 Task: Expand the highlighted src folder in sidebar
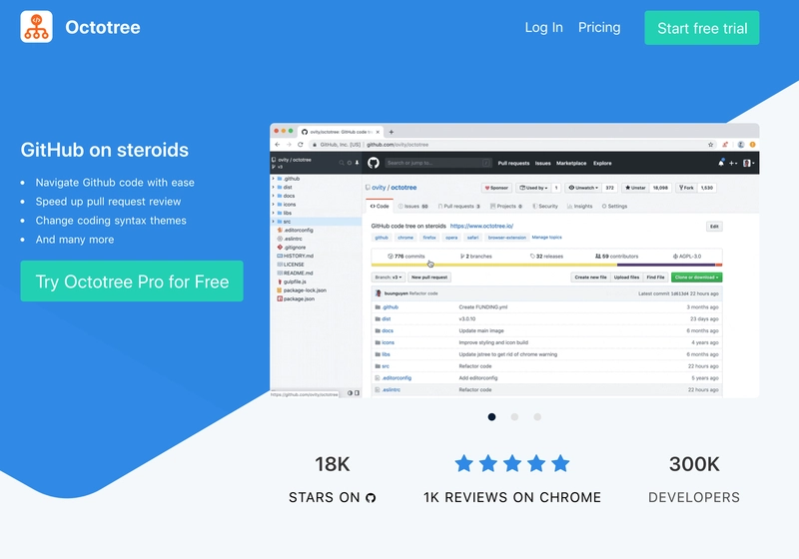click(274, 222)
